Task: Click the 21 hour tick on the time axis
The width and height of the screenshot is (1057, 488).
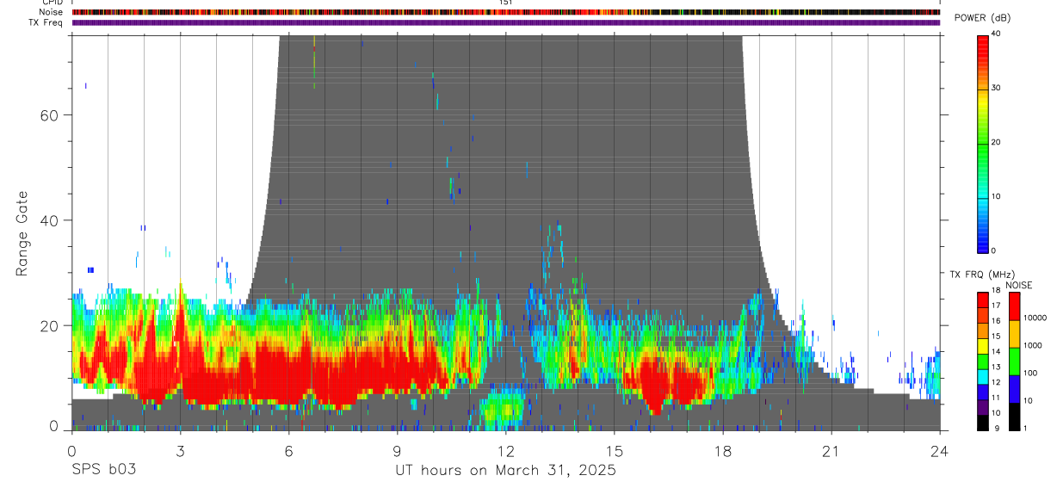Action: tap(831, 451)
